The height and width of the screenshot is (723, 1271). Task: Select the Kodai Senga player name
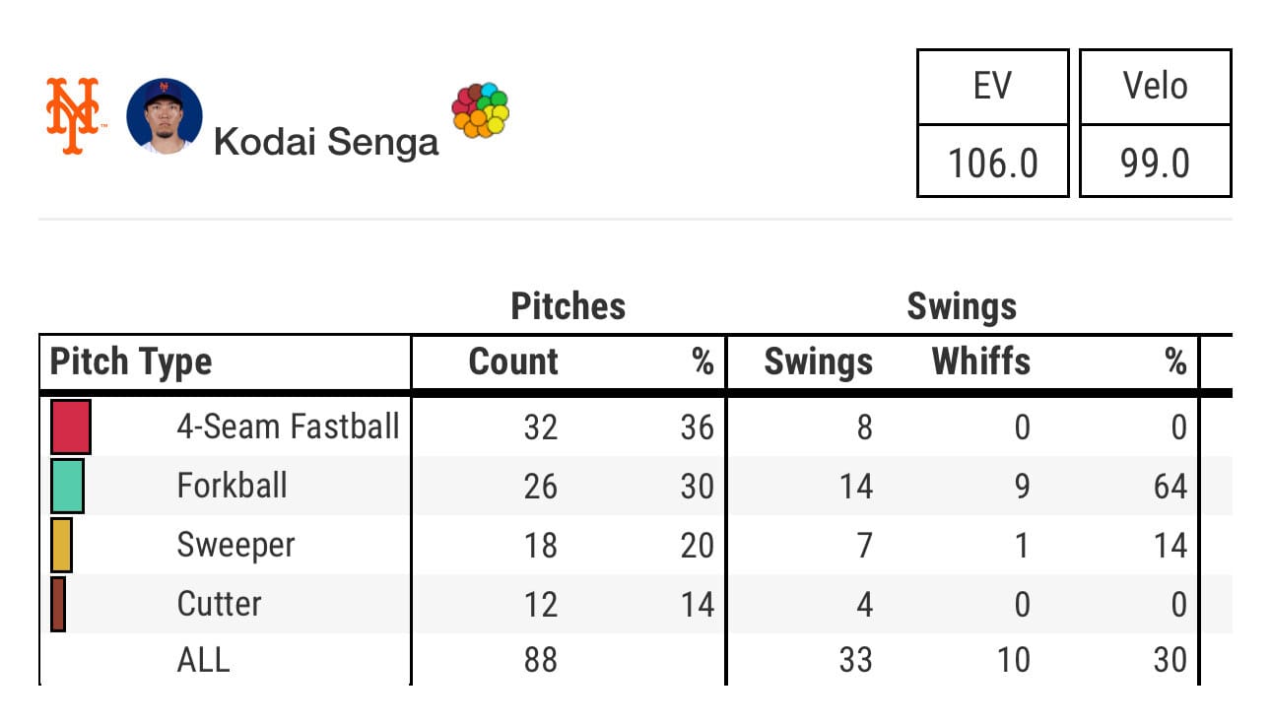coord(326,143)
